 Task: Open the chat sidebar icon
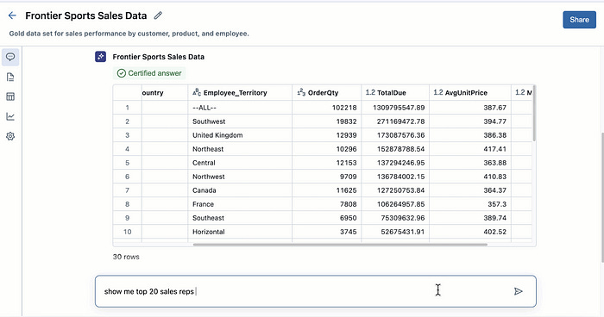10,58
